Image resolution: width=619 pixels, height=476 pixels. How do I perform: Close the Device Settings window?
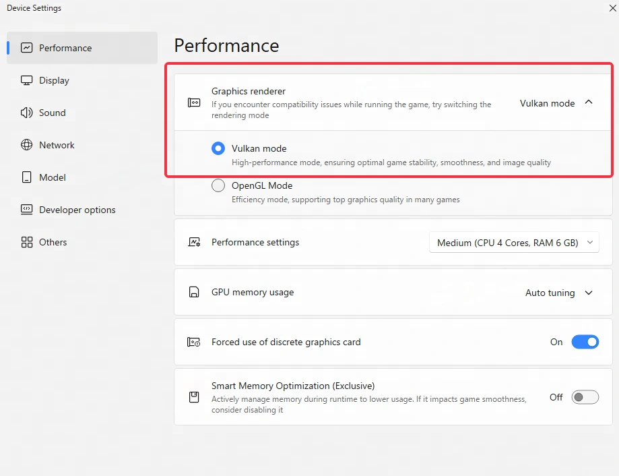click(x=613, y=8)
